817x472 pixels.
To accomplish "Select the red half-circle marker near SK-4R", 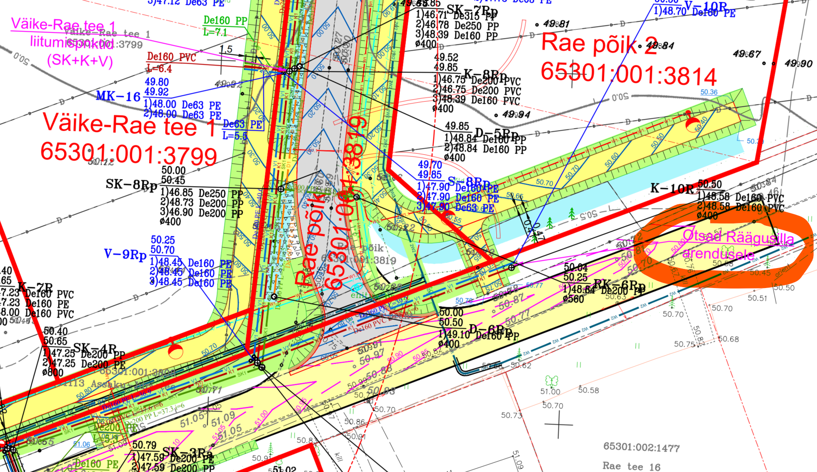I will 176,351.
